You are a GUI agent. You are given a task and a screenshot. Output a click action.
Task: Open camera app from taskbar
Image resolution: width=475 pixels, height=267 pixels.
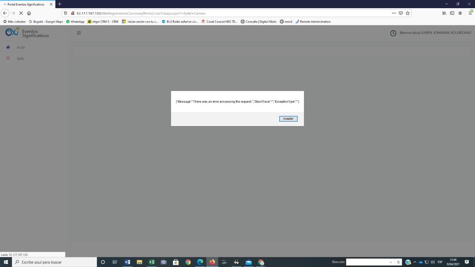coord(164,262)
